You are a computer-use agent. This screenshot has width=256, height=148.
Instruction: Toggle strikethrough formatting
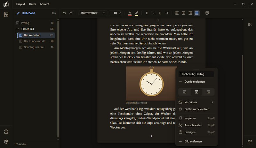166,13
